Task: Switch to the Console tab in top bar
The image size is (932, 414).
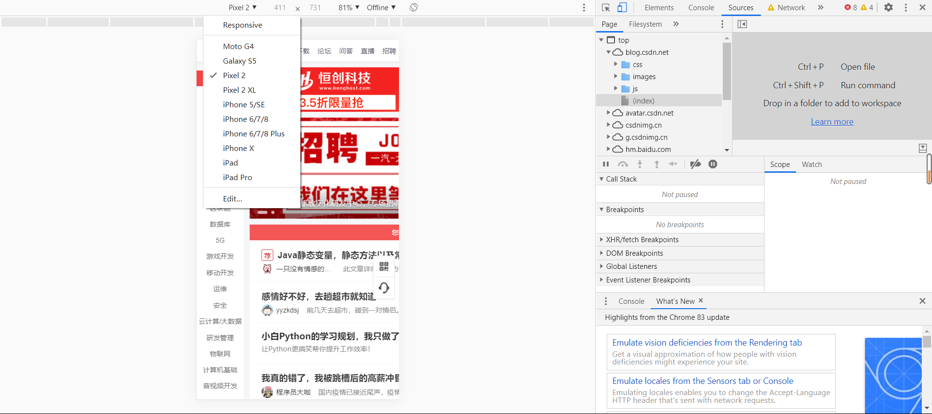Action: pos(701,7)
